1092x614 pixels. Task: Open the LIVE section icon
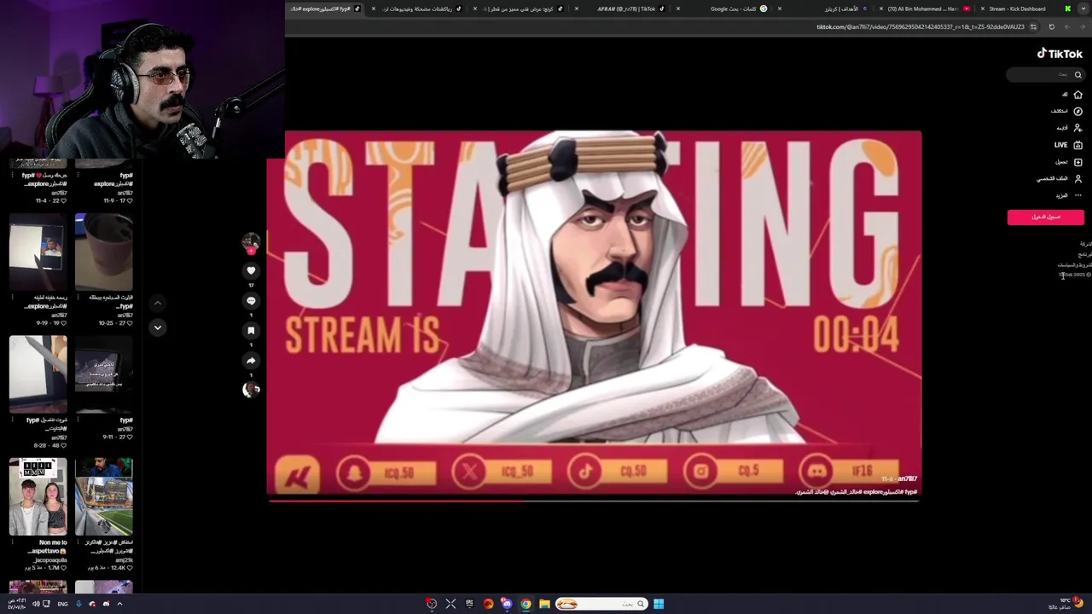pyautogui.click(x=1077, y=145)
